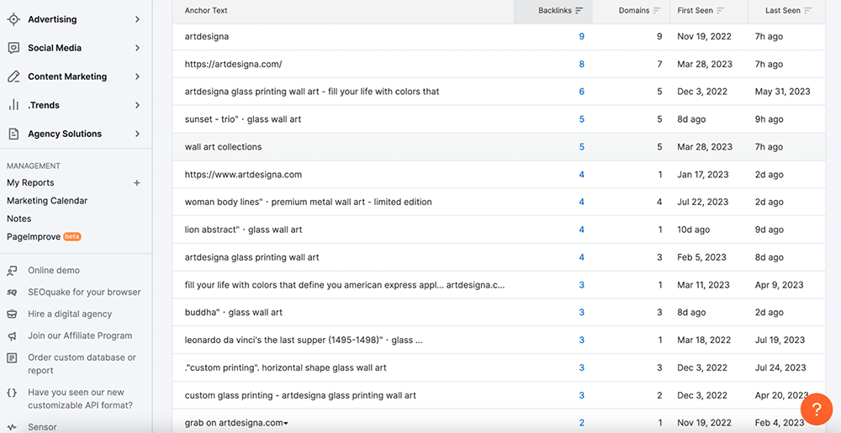Click the Content Marketing pencil icon
This screenshot has height=433, width=841.
point(14,77)
